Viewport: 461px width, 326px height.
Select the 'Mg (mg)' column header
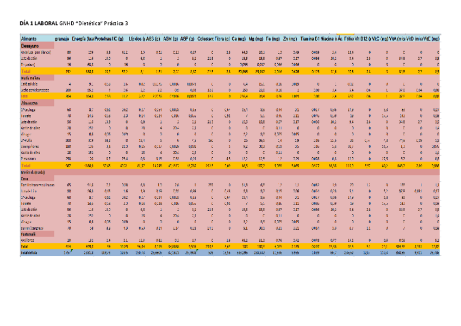click(256, 39)
